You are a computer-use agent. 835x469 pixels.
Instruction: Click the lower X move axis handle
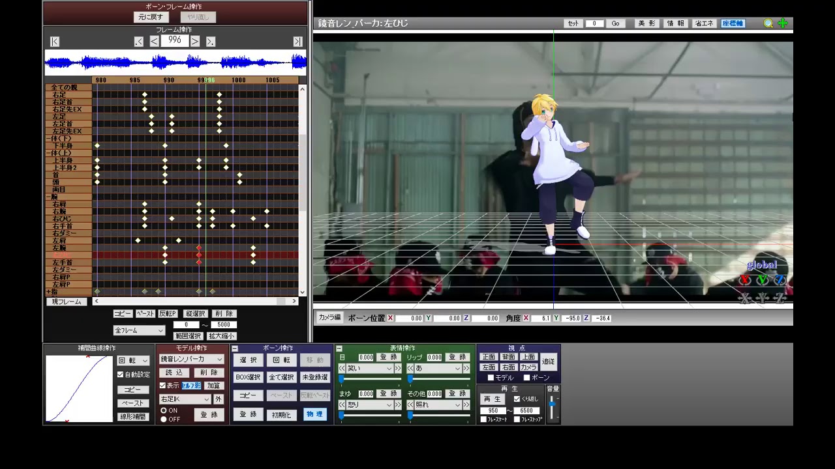[x=745, y=298]
